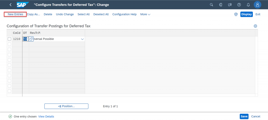Screen dimensions: 268x120
Task: Click the print icon in the toolbar
Action: point(236,14)
